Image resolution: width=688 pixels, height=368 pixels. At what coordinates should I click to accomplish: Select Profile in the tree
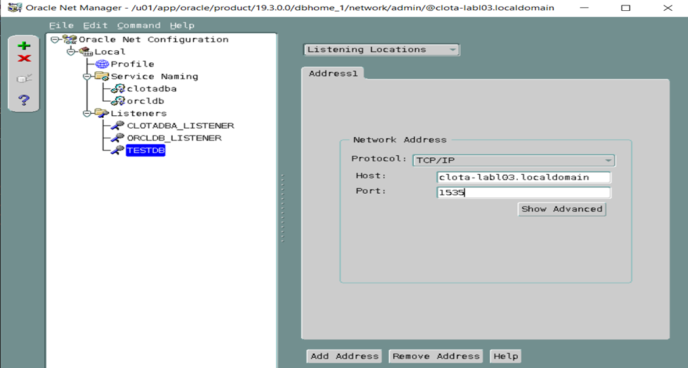pyautogui.click(x=132, y=64)
